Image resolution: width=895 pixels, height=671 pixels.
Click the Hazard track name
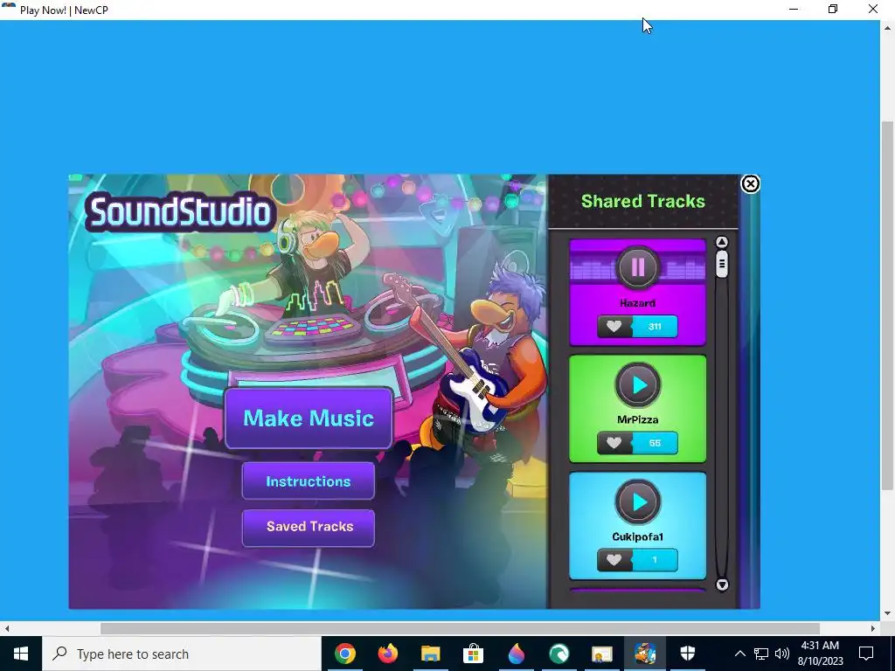click(637, 303)
